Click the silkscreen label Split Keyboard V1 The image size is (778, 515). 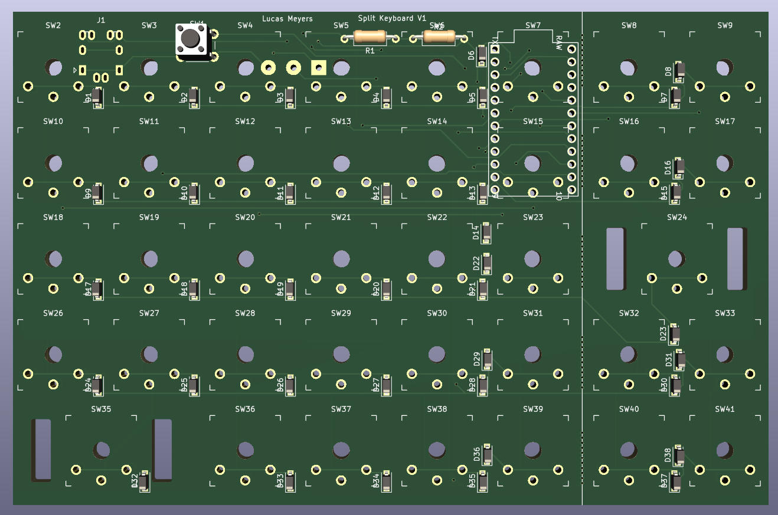click(393, 18)
